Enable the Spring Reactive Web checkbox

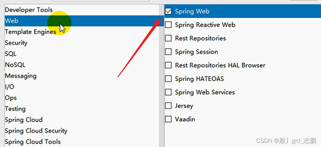pos(168,25)
